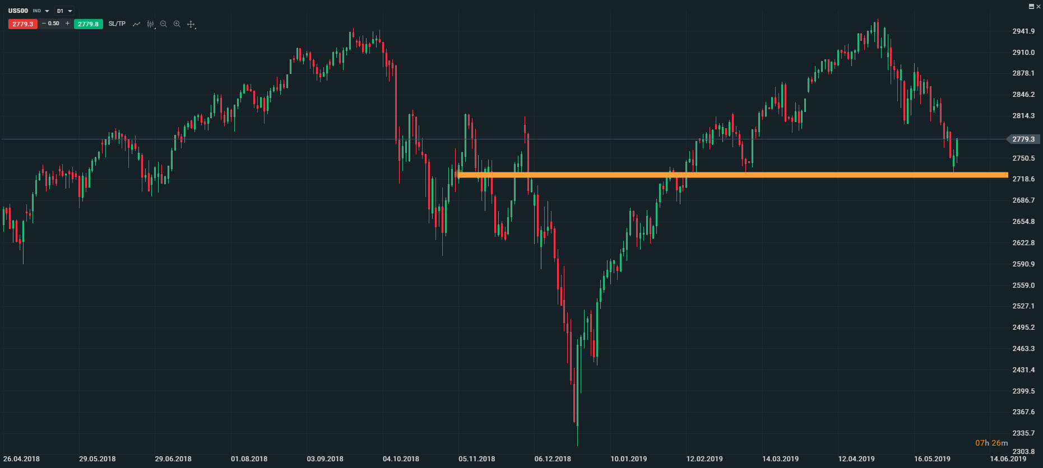Decrease trade volume with the minus icon

pyautogui.click(x=44, y=24)
